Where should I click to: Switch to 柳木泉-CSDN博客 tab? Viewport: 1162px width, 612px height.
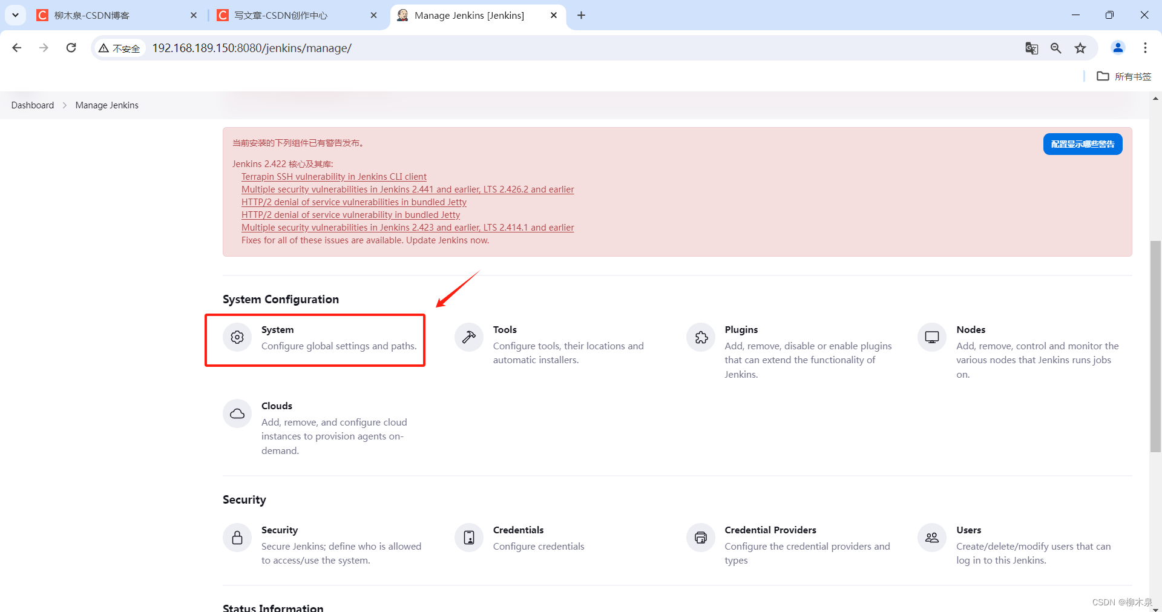pyautogui.click(x=115, y=15)
